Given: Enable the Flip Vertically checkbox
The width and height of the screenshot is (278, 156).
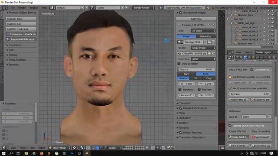Looking at the screenshot, I should [x=199, y=89].
